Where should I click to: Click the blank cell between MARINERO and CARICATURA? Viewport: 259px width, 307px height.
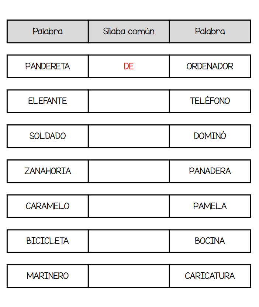coord(129,276)
